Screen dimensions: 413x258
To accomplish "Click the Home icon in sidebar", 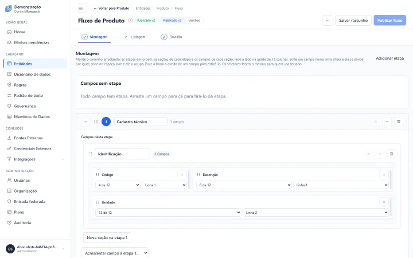I will click(9, 32).
